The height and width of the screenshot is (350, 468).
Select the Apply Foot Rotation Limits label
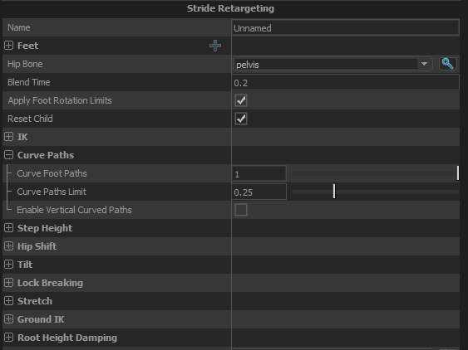[60, 100]
